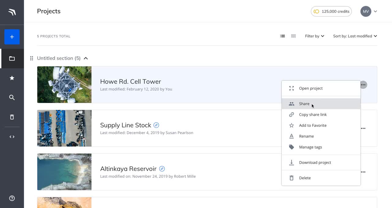The height and width of the screenshot is (208, 392).
Task: Expand the Filter by dropdown
Action: coord(315,36)
